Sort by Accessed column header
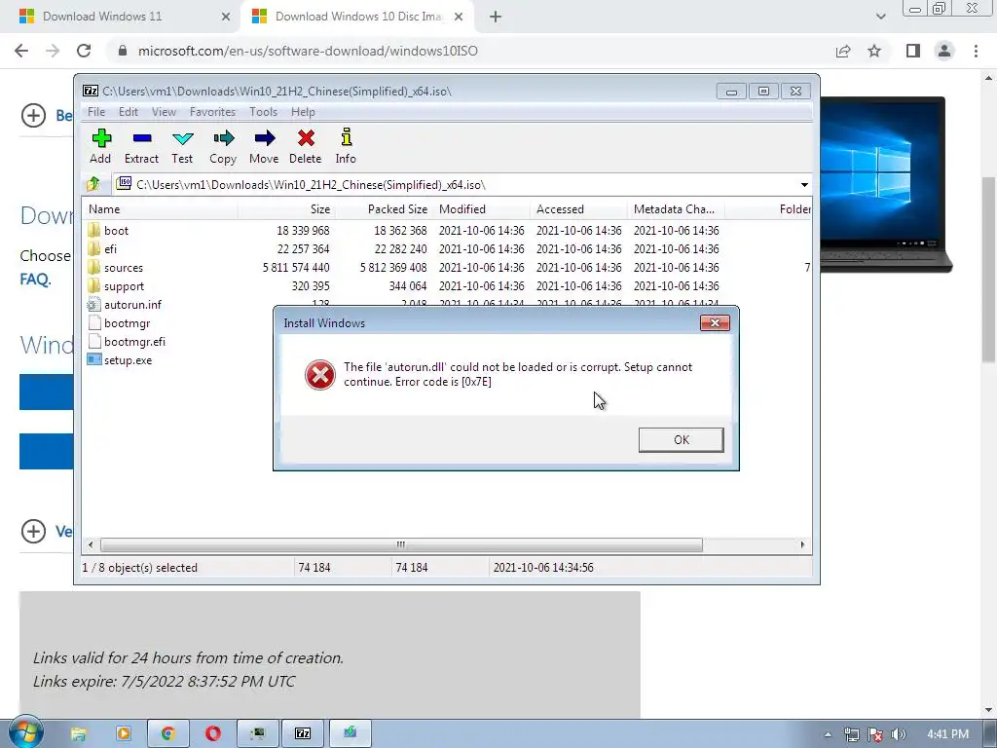Image resolution: width=997 pixels, height=748 pixels. click(x=578, y=209)
